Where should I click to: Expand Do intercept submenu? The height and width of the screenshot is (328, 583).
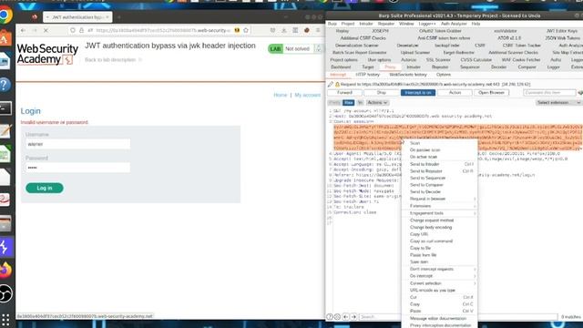click(x=439, y=276)
